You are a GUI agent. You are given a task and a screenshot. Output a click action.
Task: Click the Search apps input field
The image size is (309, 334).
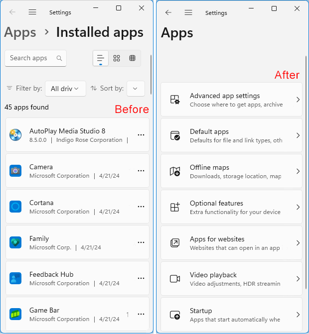pos(32,58)
